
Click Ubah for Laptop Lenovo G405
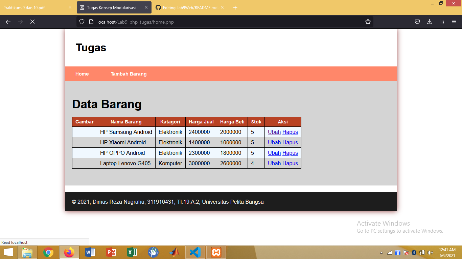pyautogui.click(x=274, y=164)
